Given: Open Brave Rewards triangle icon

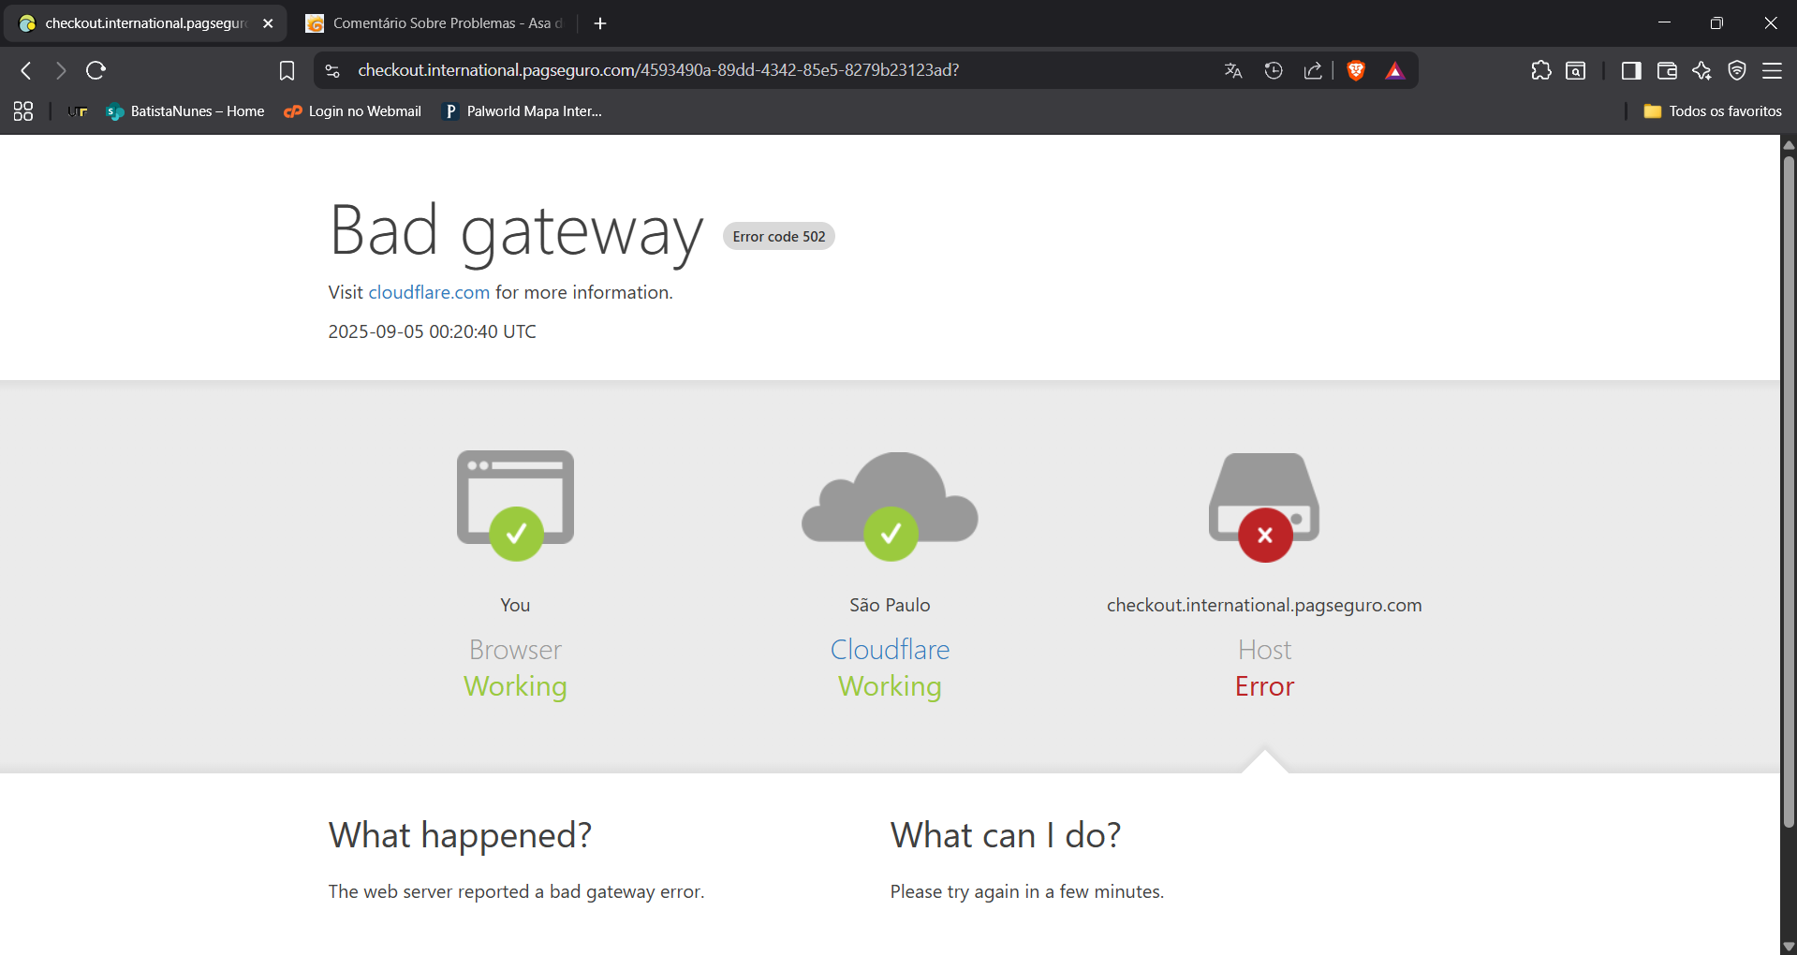Looking at the screenshot, I should [x=1395, y=70].
